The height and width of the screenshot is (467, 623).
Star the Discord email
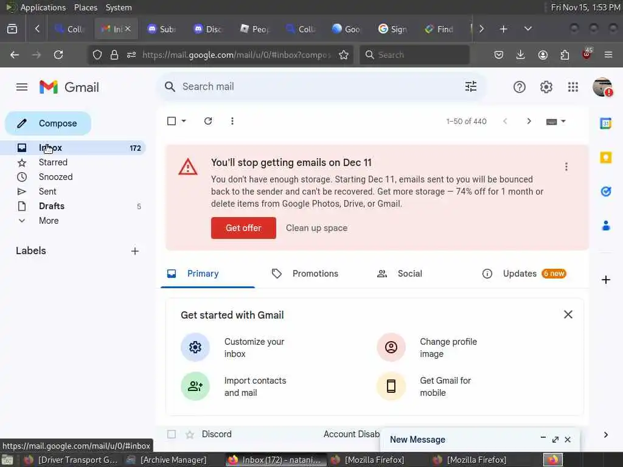click(190, 434)
